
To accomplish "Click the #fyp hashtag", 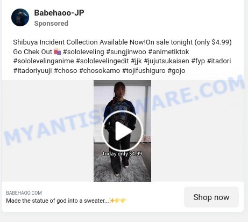I will click(x=198, y=61).
